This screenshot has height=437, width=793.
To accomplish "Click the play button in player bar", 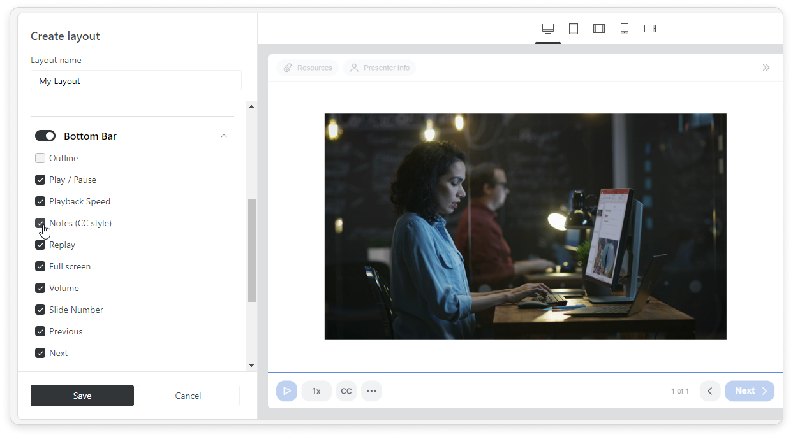I will (x=286, y=391).
